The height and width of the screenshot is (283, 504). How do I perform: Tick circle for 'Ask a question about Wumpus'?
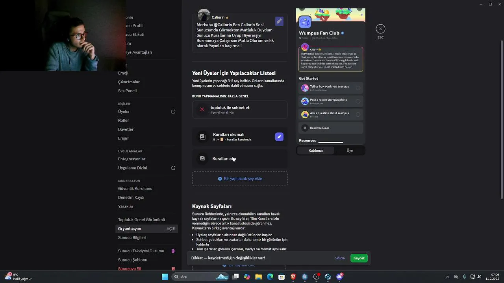(358, 114)
